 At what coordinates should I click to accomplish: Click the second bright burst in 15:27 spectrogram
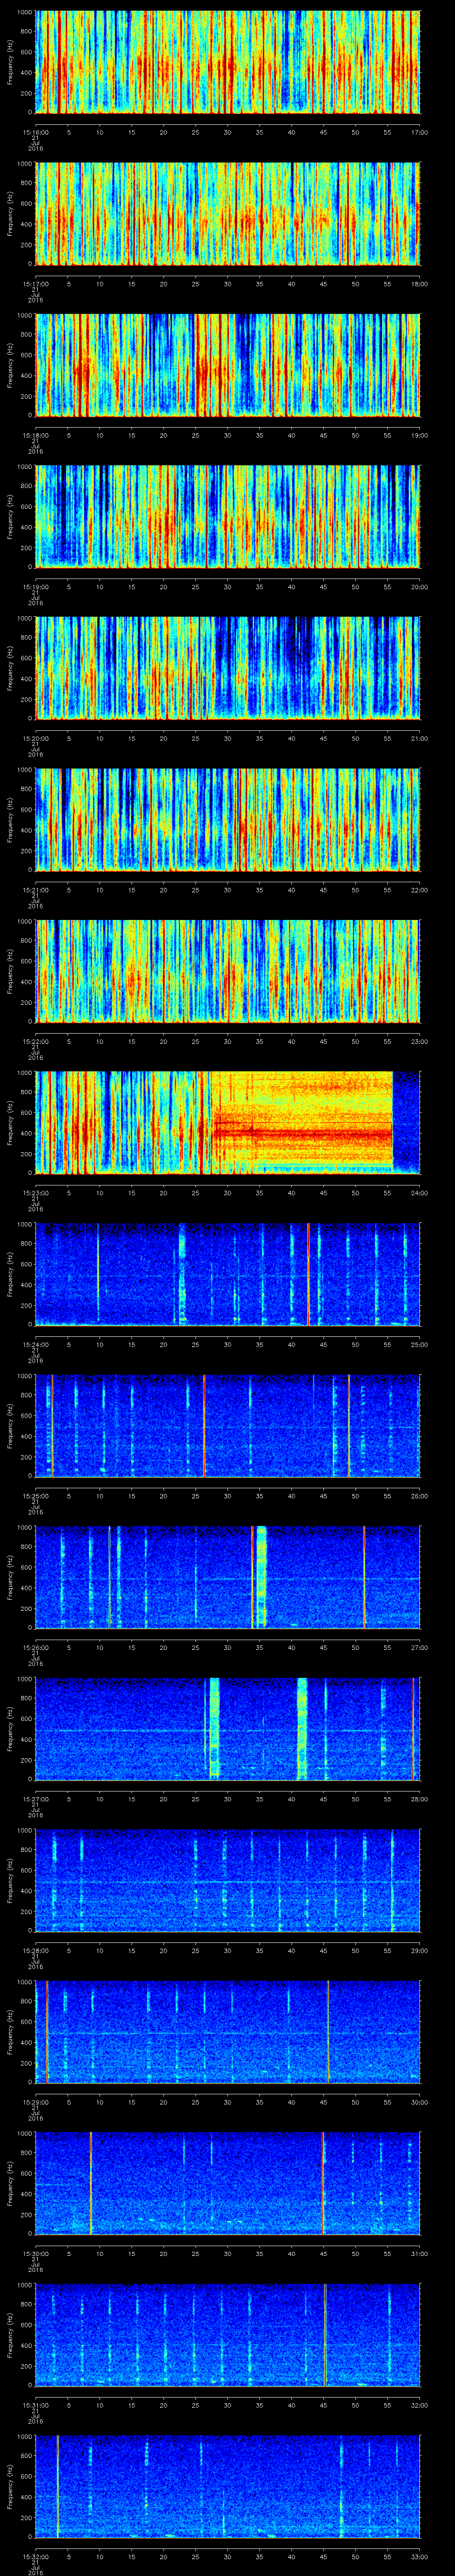click(x=302, y=1727)
